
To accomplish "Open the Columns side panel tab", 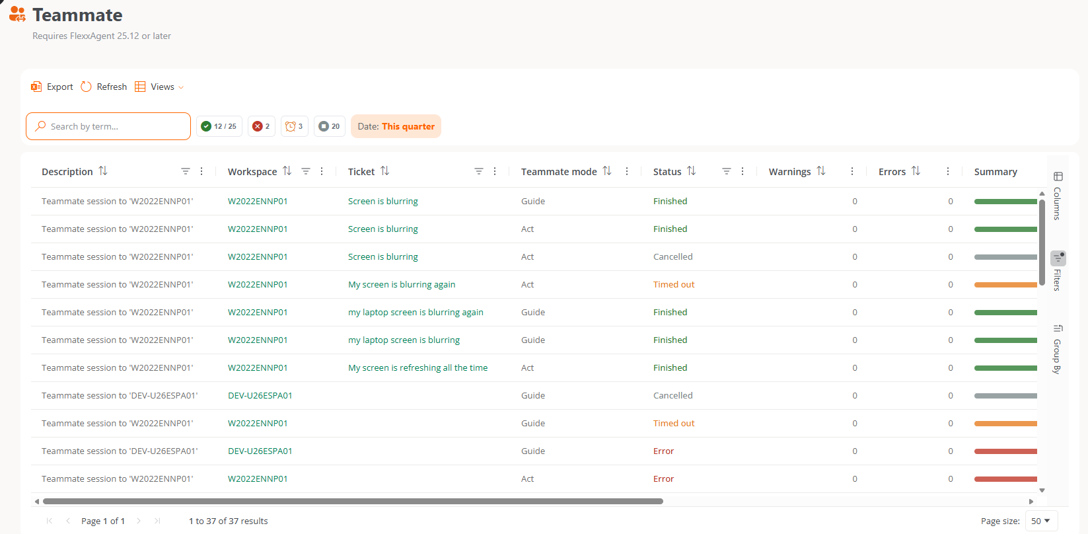I will (1058, 196).
